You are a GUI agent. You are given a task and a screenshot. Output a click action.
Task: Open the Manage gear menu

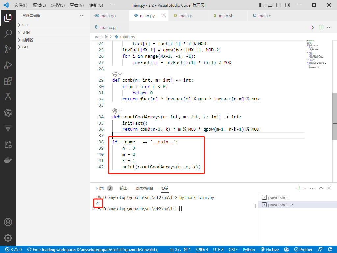pyautogui.click(x=8, y=238)
